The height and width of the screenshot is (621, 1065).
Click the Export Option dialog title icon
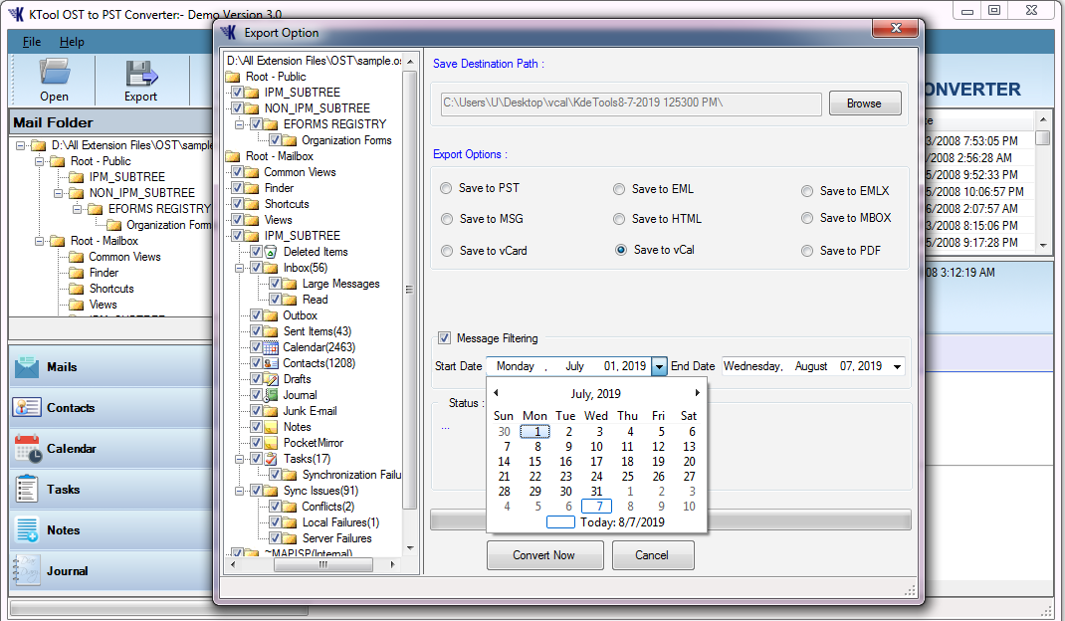[x=229, y=33]
